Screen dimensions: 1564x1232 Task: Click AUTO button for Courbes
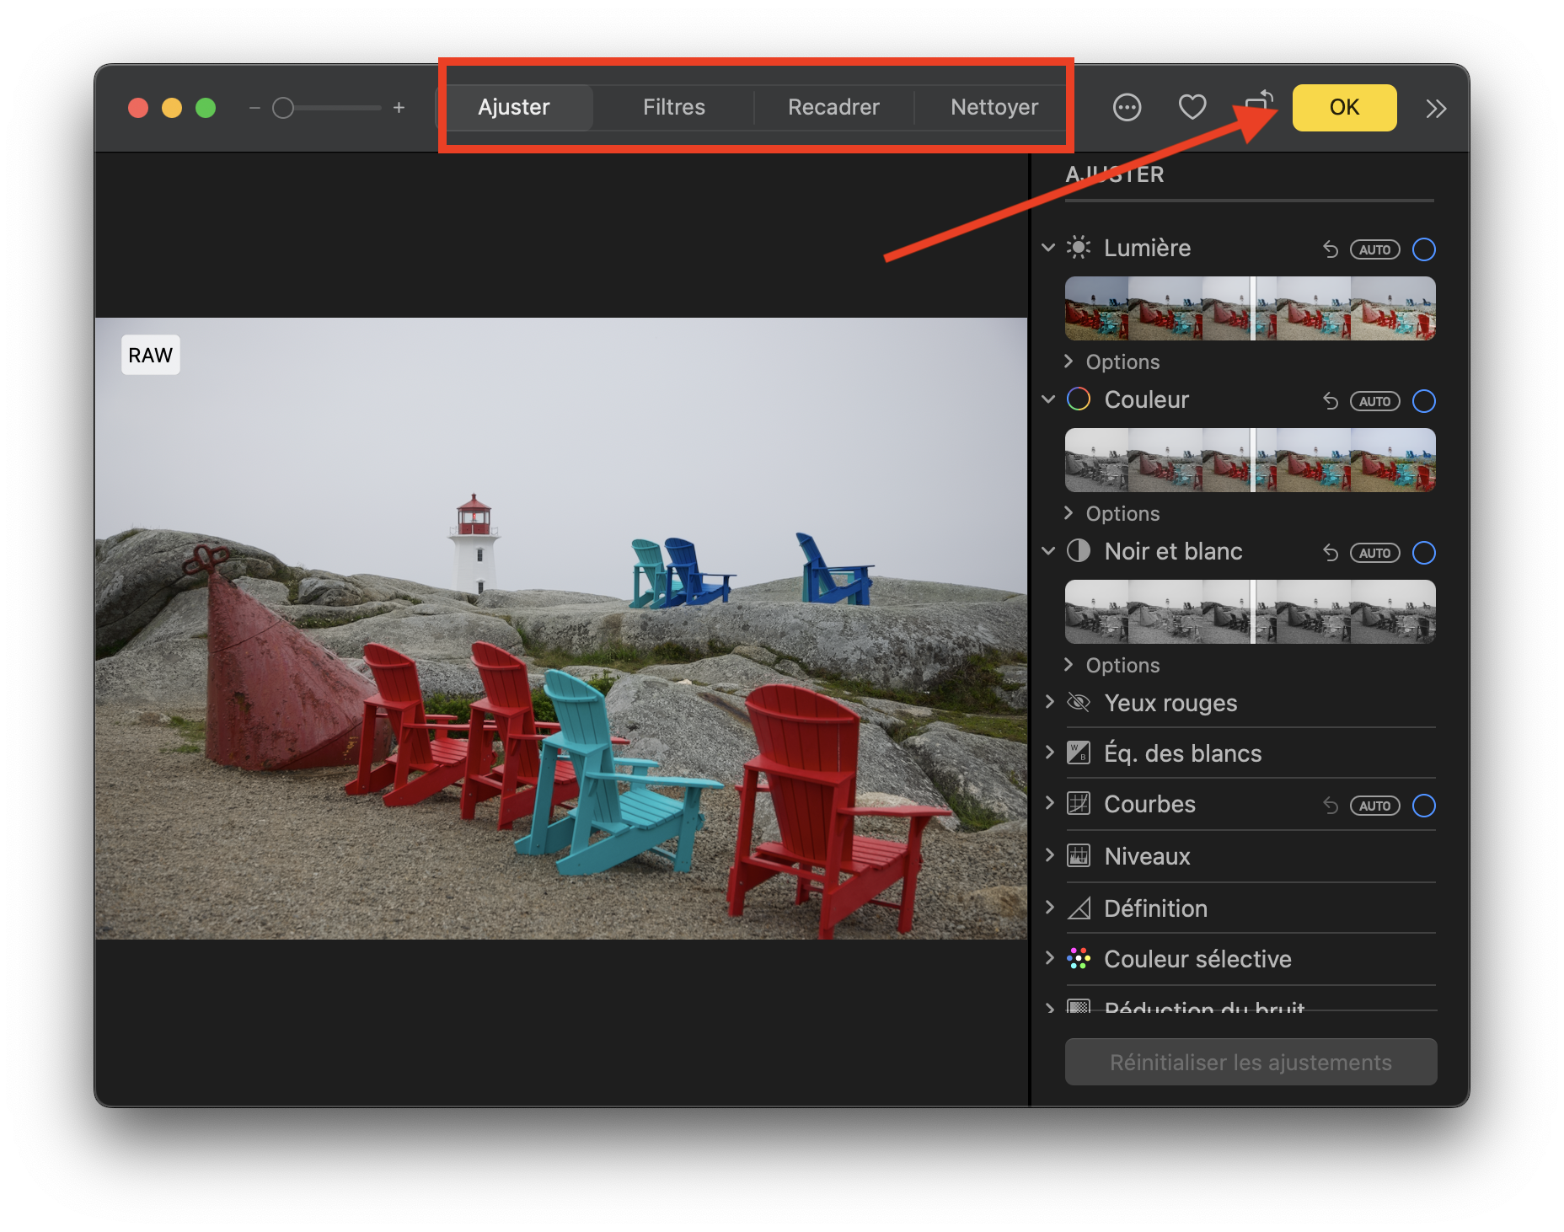[x=1374, y=806]
